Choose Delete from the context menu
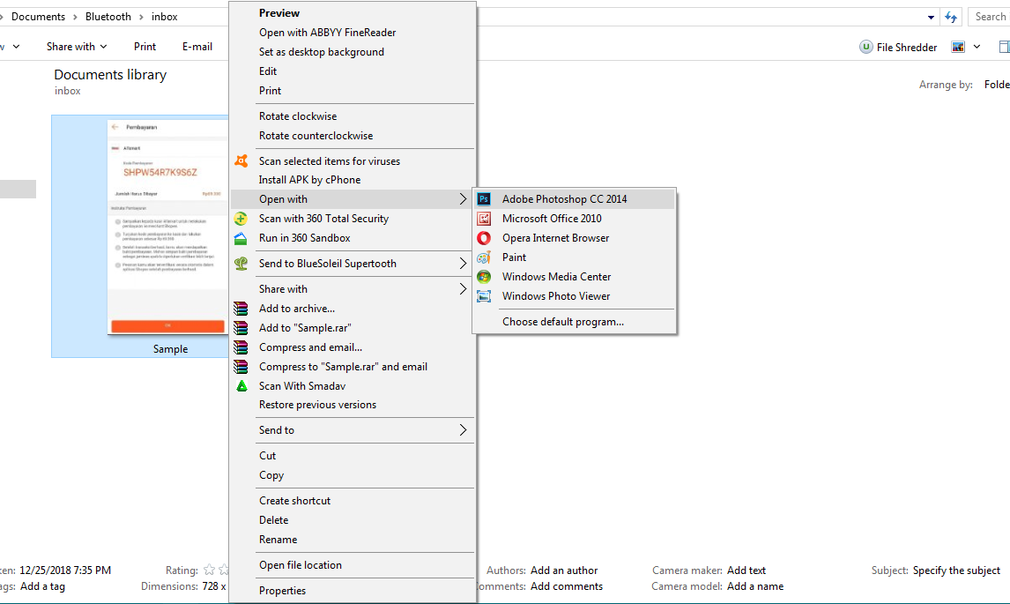Screen dimensions: 1010x604 [x=274, y=520]
